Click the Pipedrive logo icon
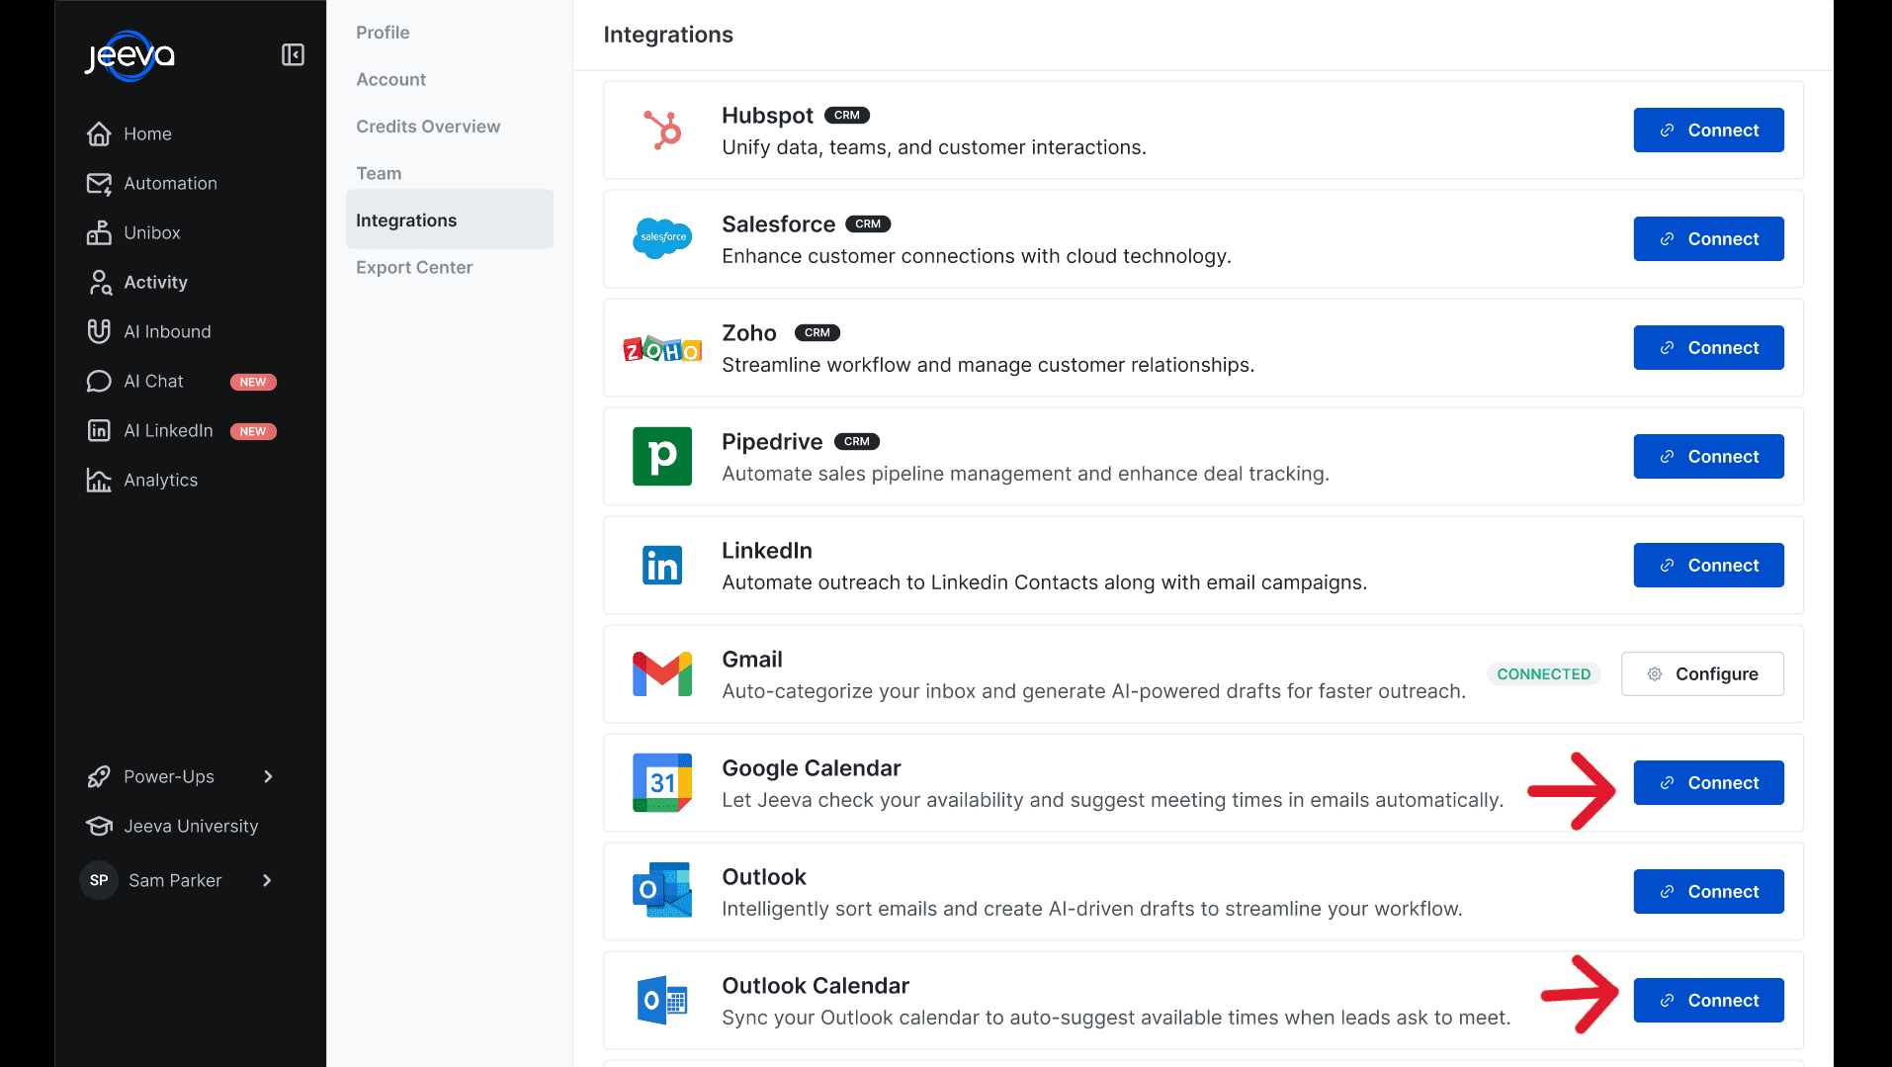Screen dimensions: 1892x1067 pyautogui.click(x=662, y=456)
